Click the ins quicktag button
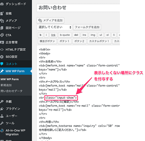145x141 pixels. (84, 35)
